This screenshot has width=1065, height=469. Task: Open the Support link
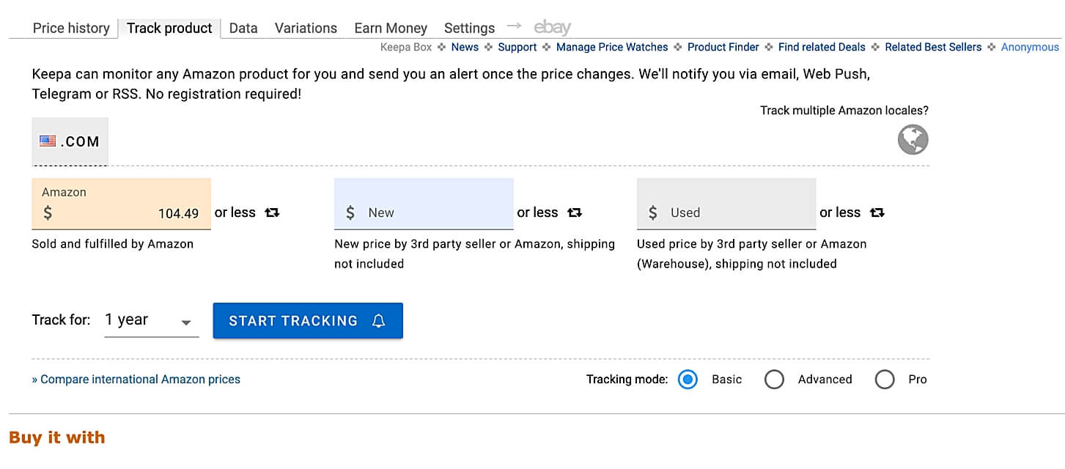pyautogui.click(x=517, y=47)
